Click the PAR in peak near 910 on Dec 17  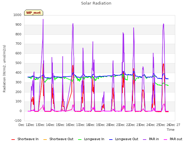click(73, 24)
